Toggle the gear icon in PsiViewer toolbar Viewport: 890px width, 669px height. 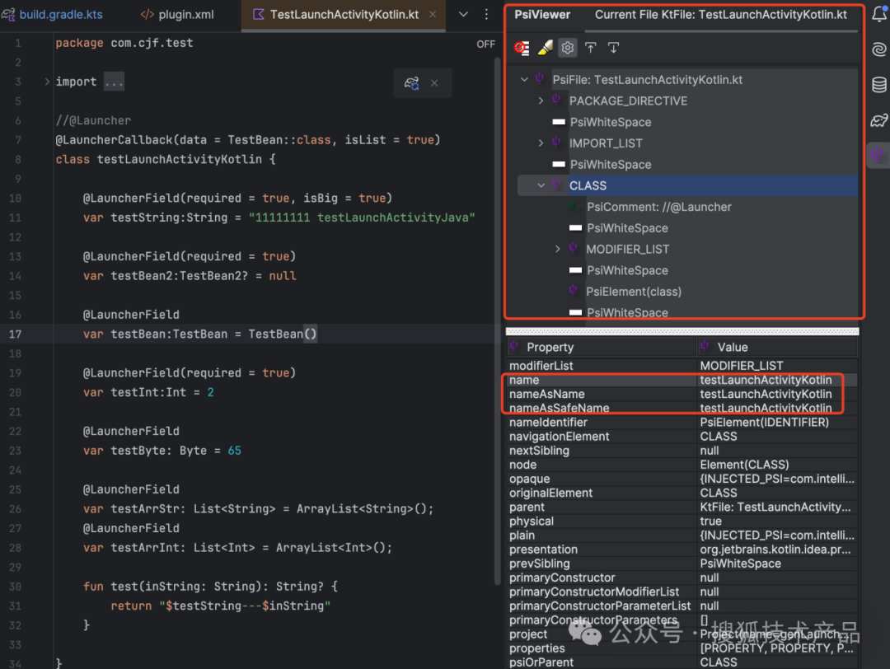tap(568, 49)
